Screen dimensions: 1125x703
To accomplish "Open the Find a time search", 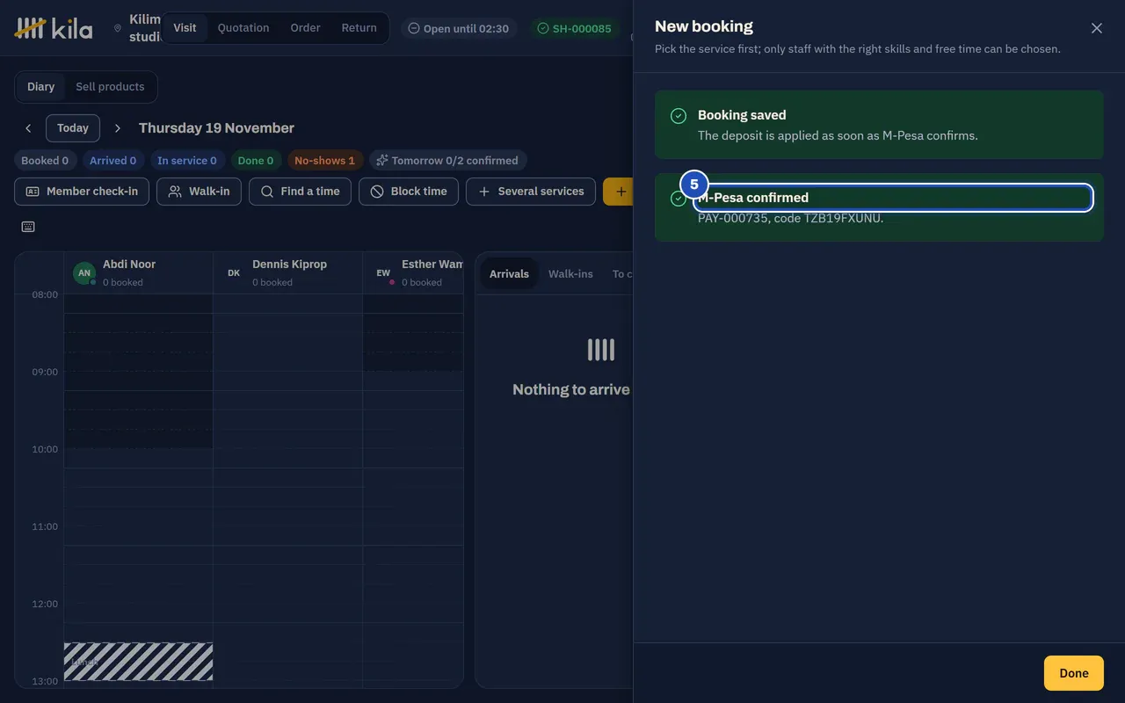I will [300, 192].
